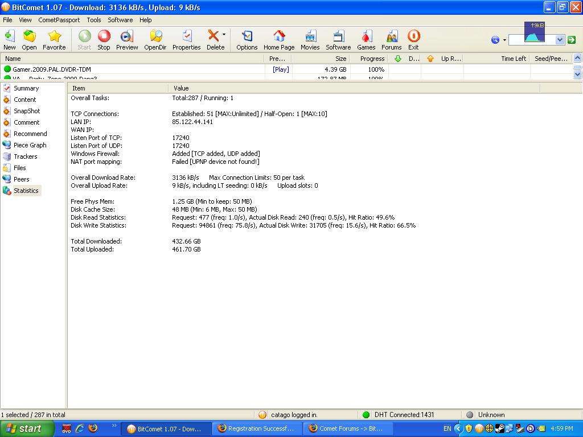Sort by Seed/Peer column header
The image size is (583, 437).
[551, 59]
